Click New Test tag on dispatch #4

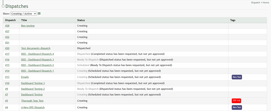click(x=237, y=107)
